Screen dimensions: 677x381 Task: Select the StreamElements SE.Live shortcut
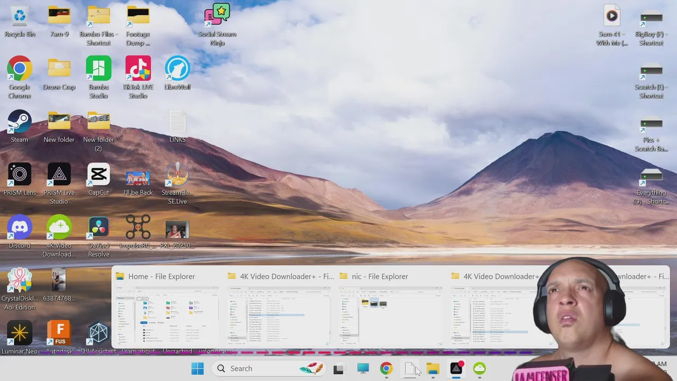[178, 184]
